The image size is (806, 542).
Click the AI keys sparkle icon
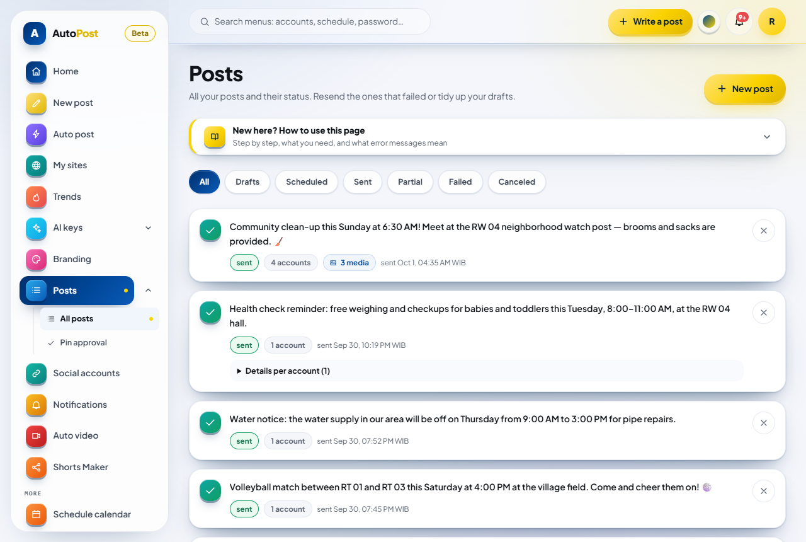[x=36, y=228]
